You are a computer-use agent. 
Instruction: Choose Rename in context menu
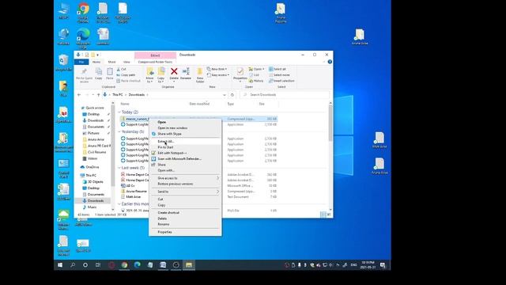pyautogui.click(x=185, y=224)
